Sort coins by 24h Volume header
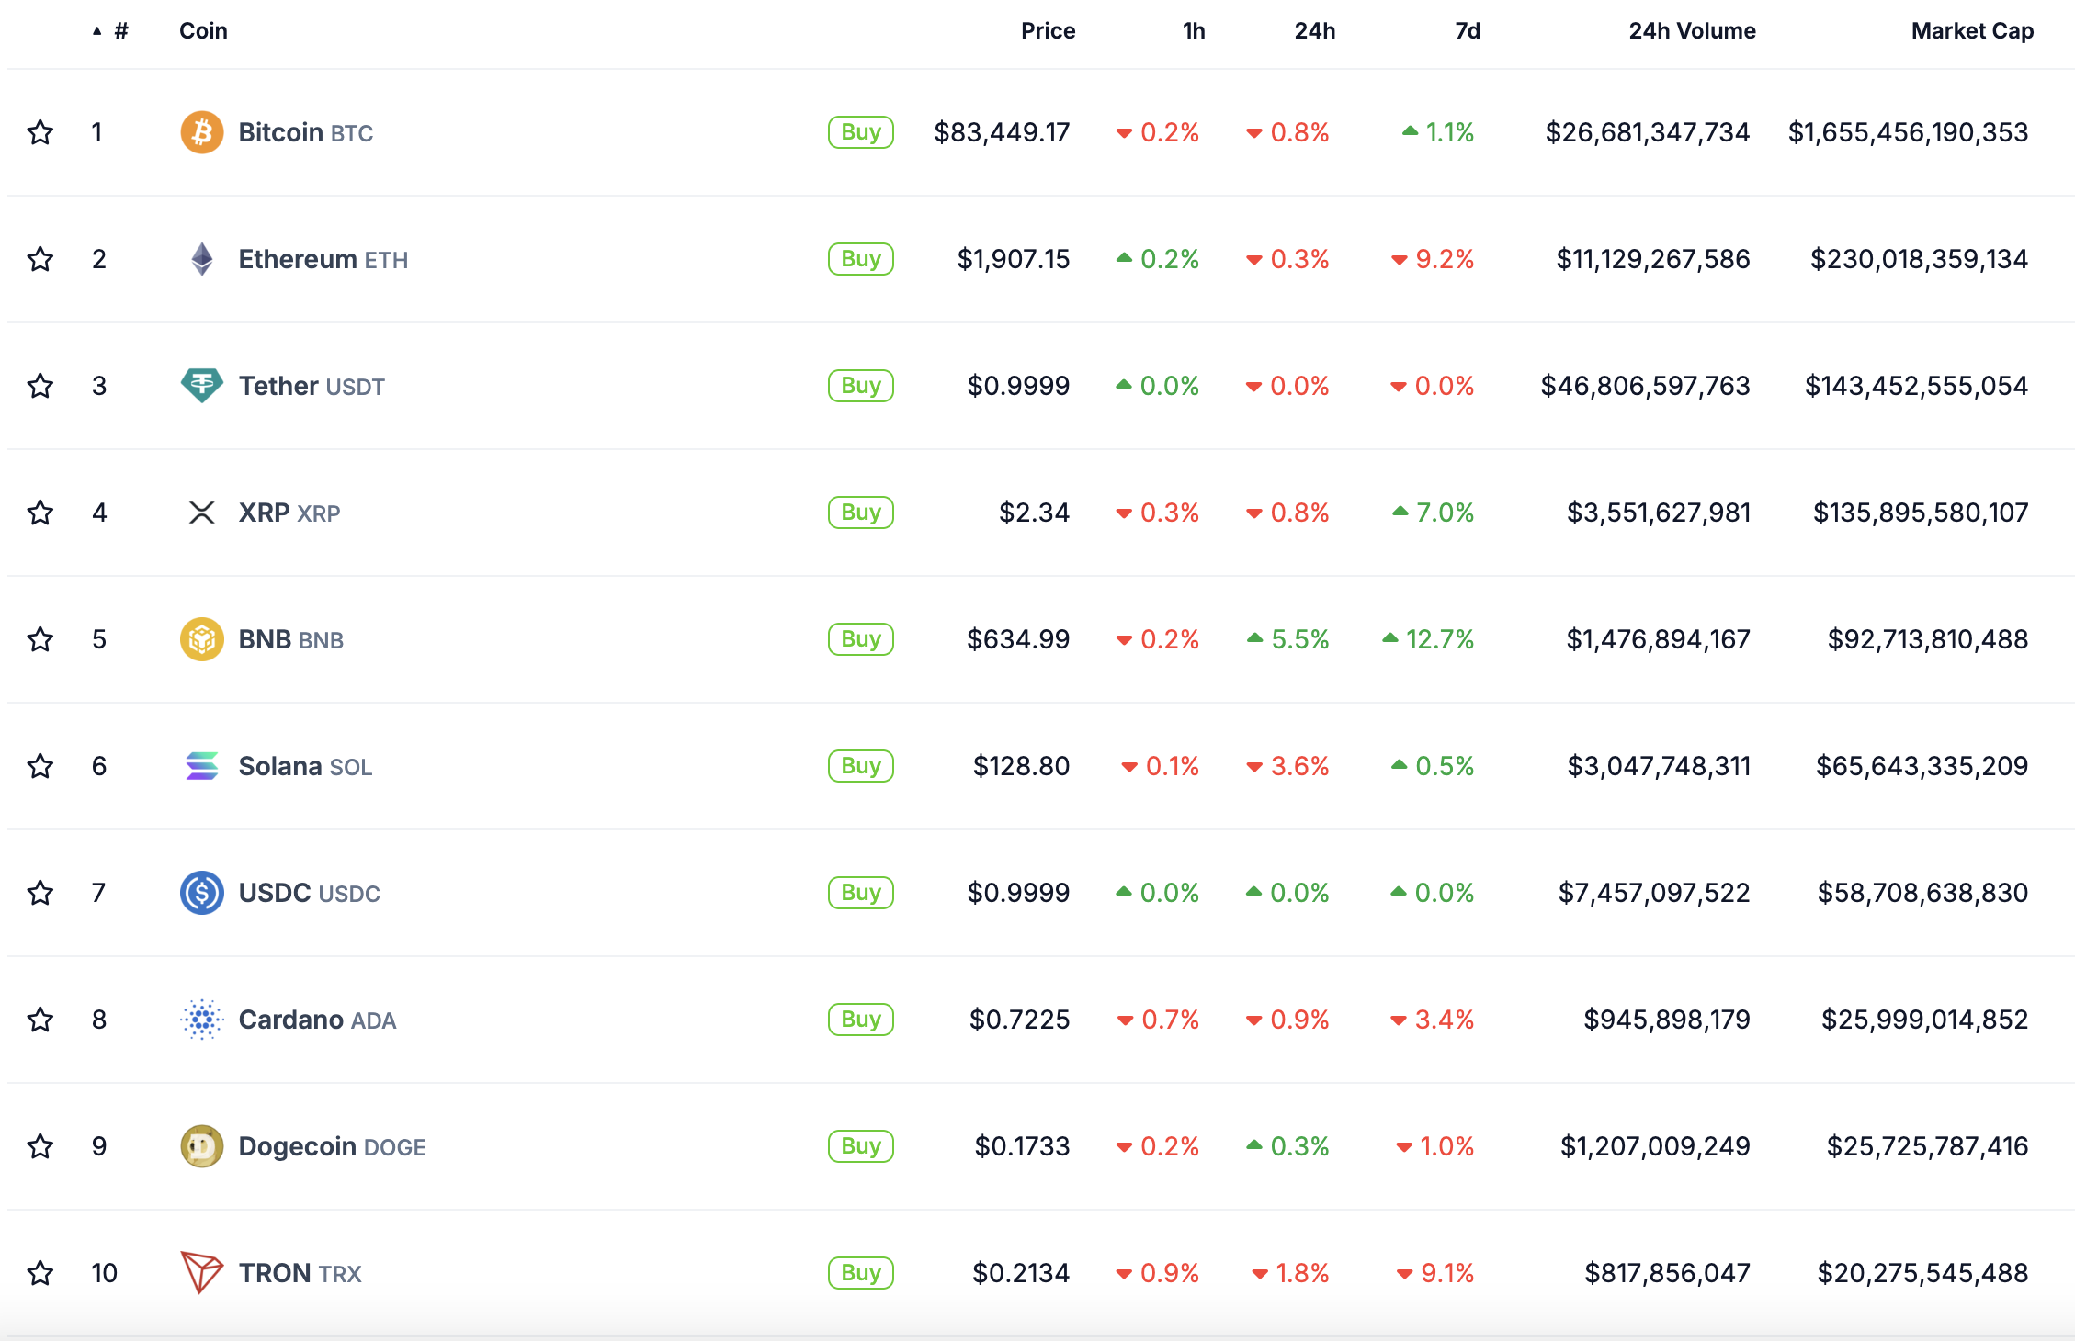Screen dimensions: 2075x1341 pyautogui.click(x=1692, y=31)
